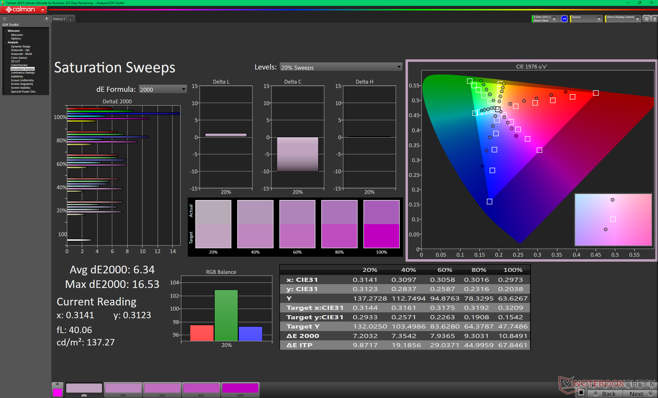Image resolution: width=658 pixels, height=398 pixels.
Task: Go to the Luminance Sweeps page
Action: point(23,73)
